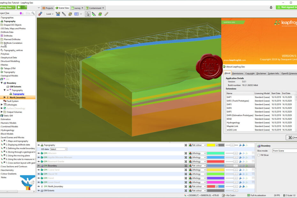This screenshot has height=198, width=297.
Task: Switch to the survey tab
Action: tap(77, 8)
